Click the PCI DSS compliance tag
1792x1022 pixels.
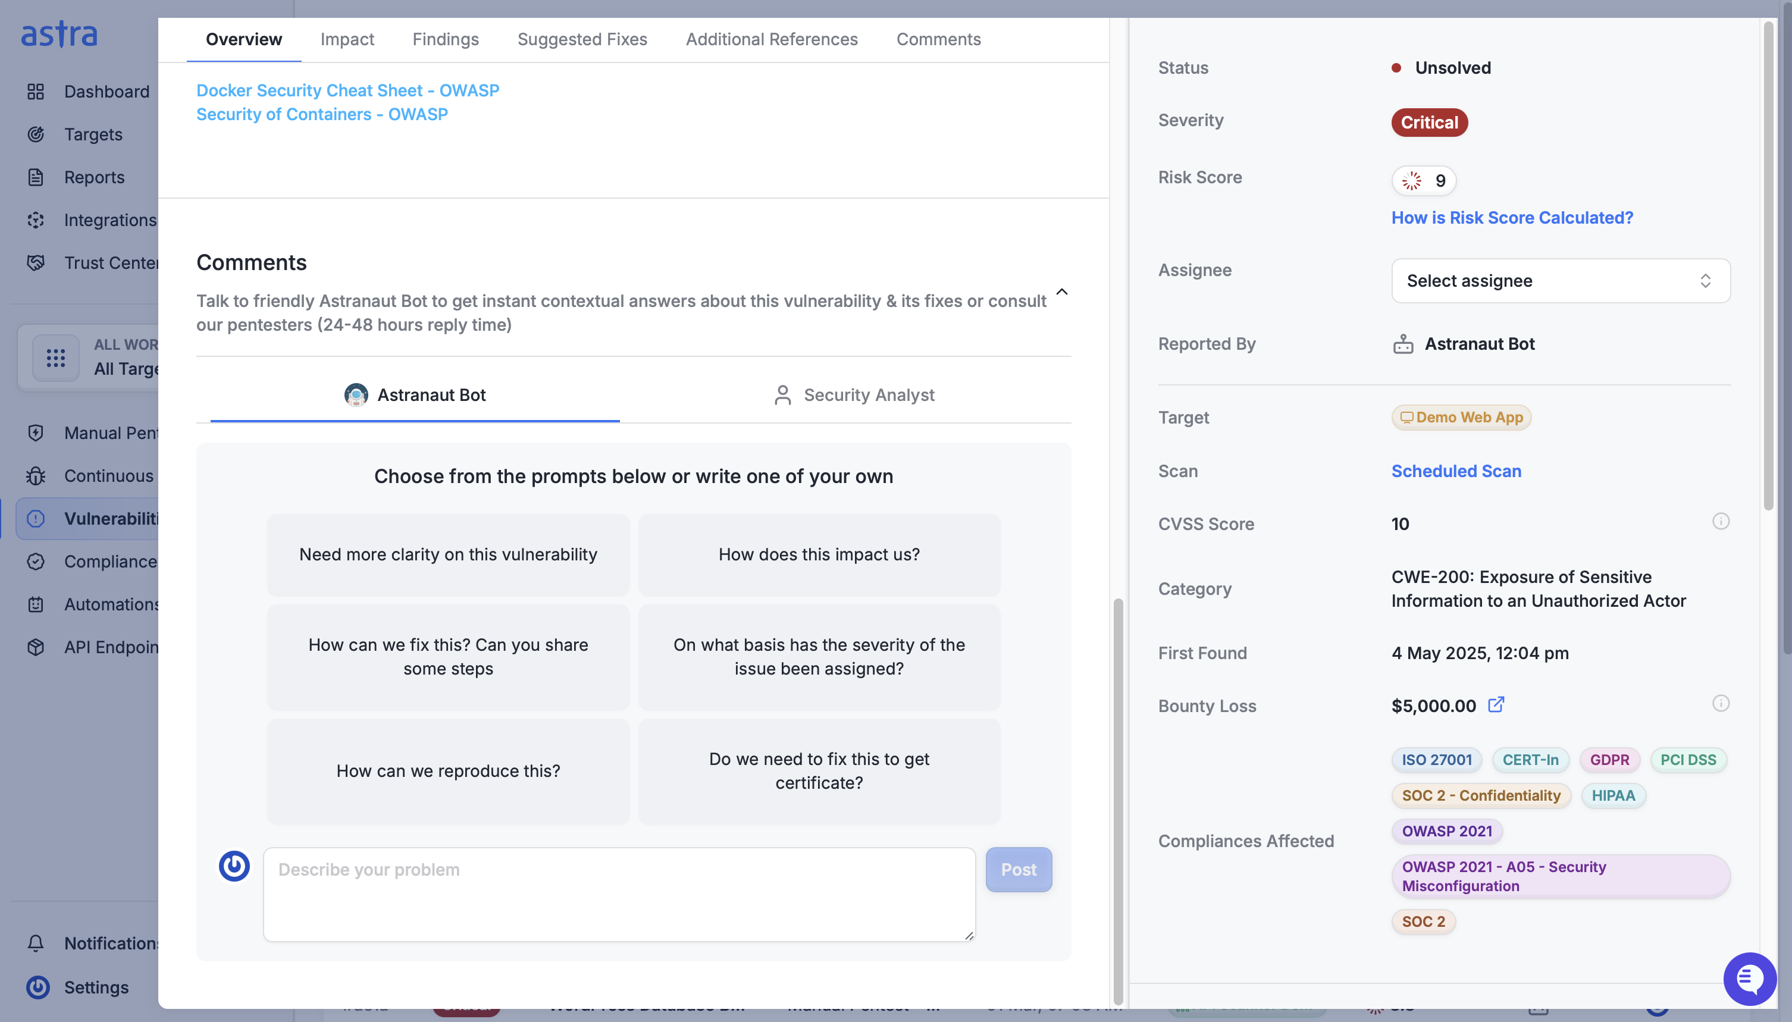pyautogui.click(x=1688, y=760)
